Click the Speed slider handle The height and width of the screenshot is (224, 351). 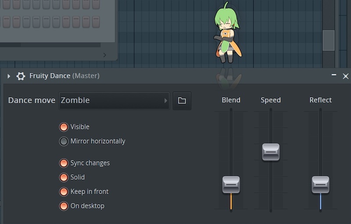pos(271,152)
